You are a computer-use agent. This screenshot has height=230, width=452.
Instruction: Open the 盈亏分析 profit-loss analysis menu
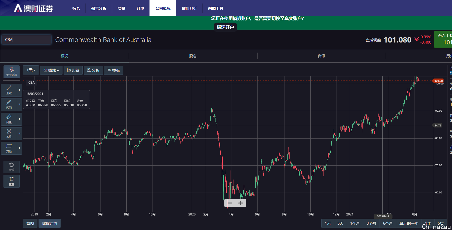tap(99, 8)
